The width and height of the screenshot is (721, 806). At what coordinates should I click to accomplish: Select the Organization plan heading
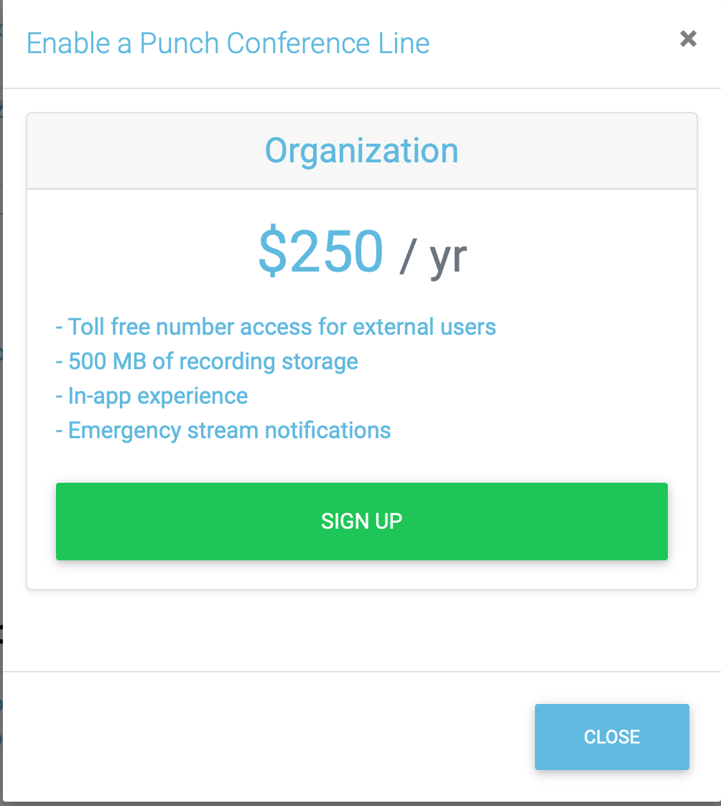pyautogui.click(x=361, y=151)
